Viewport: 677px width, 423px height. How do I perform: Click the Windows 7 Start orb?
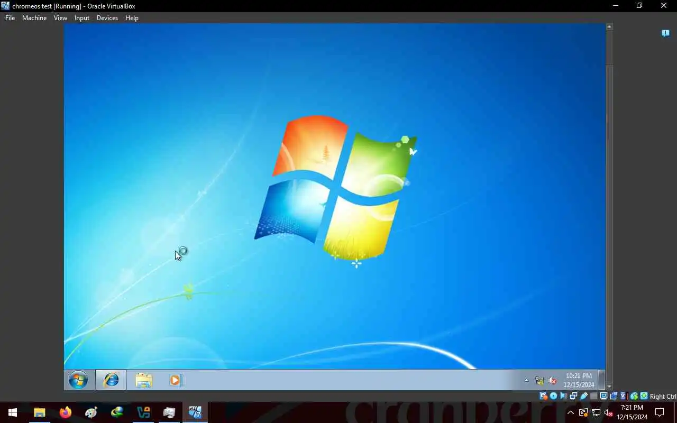pos(78,380)
